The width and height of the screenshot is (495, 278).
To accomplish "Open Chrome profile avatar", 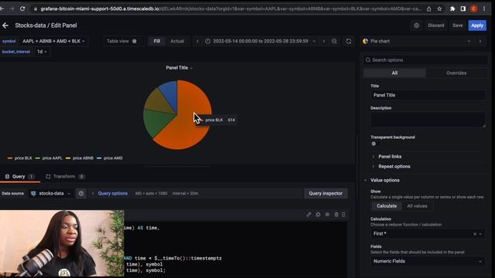I will pyautogui.click(x=473, y=8).
